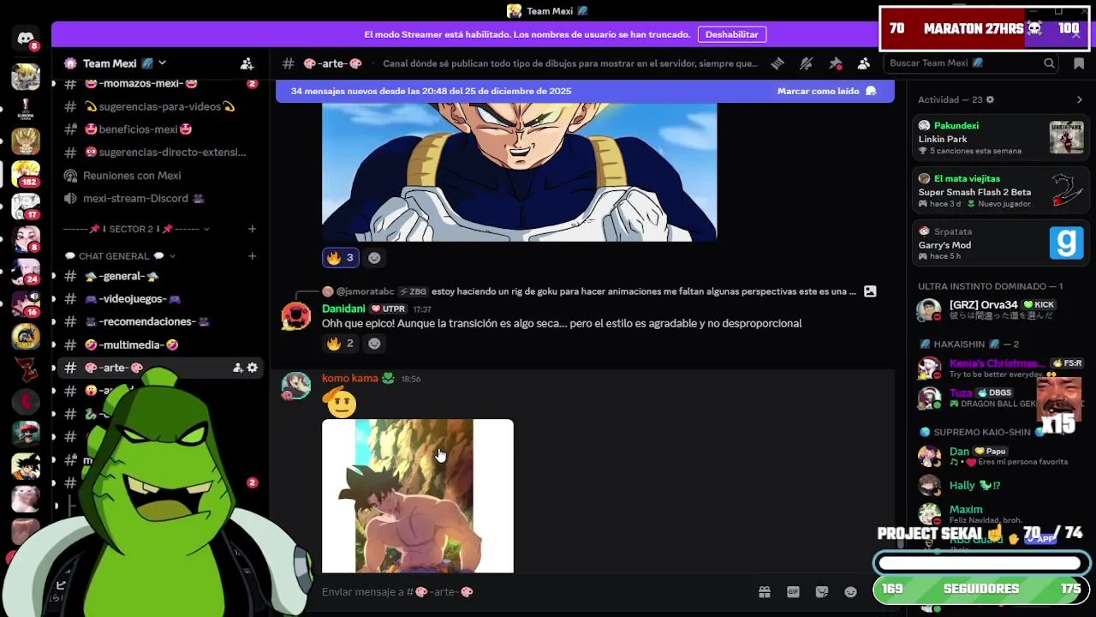Screen dimensions: 1096x617
Task: Open server icon with 16 notifications badge
Action: [x=26, y=303]
